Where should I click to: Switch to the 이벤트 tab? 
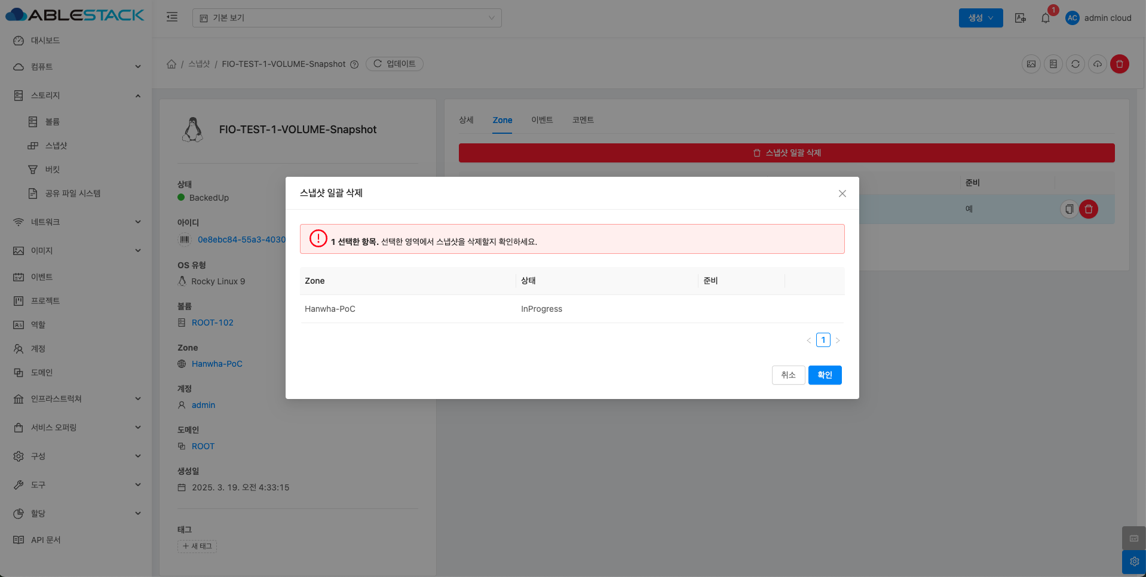(x=542, y=120)
